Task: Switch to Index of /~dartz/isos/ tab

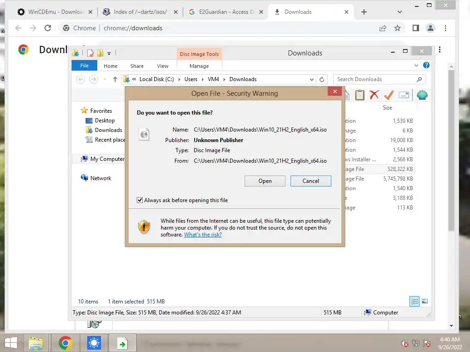Action: pos(140,12)
